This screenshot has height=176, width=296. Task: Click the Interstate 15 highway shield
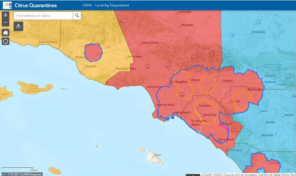click(x=258, y=22)
